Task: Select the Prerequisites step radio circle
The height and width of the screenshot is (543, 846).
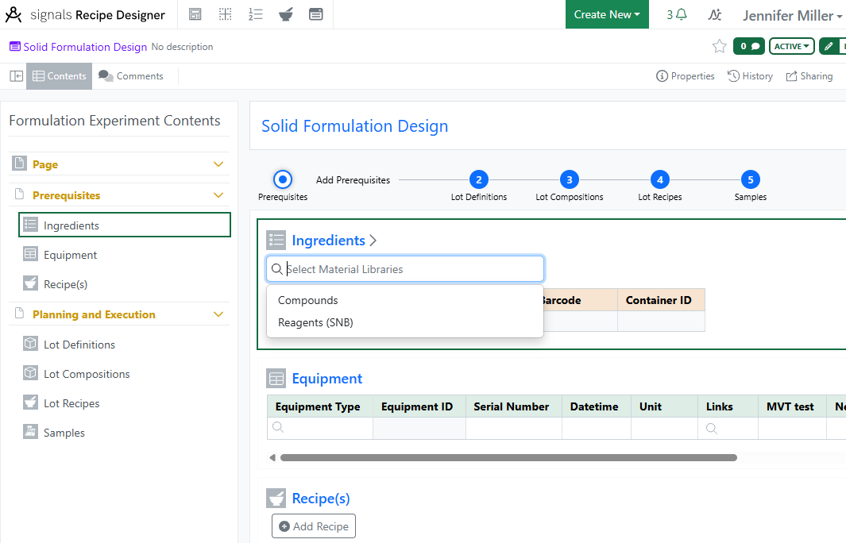Action: tap(283, 179)
